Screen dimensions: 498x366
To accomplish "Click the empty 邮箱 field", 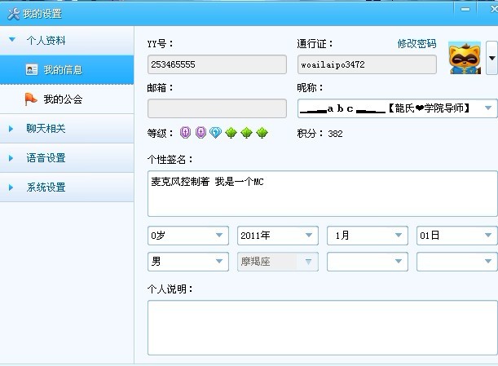I will (217, 108).
